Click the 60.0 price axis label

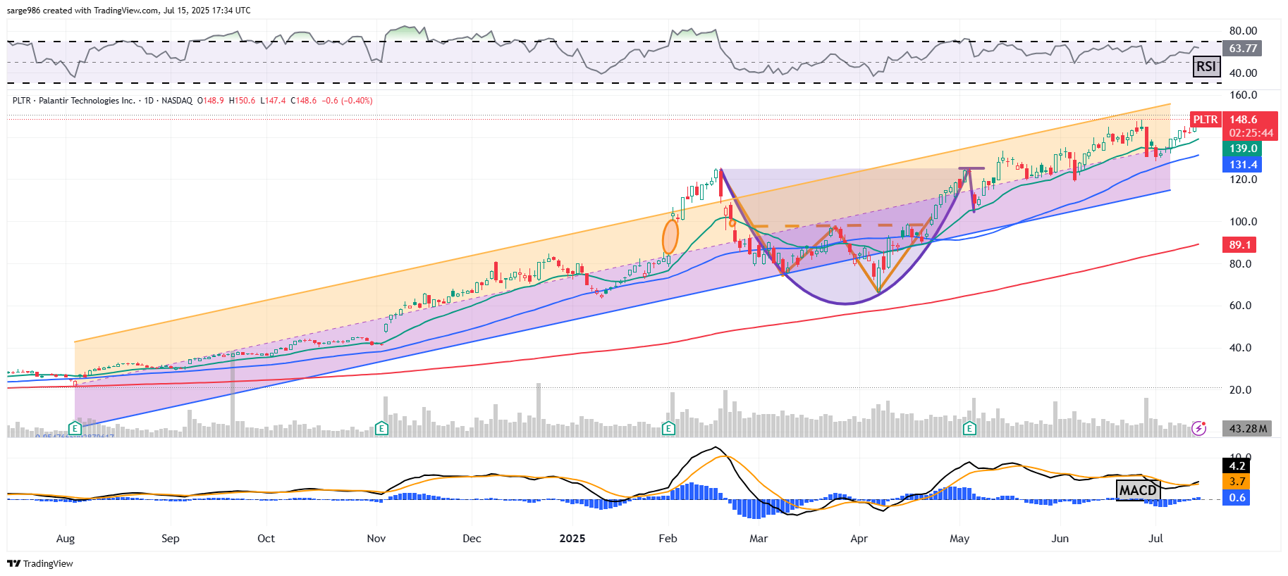(x=1240, y=306)
